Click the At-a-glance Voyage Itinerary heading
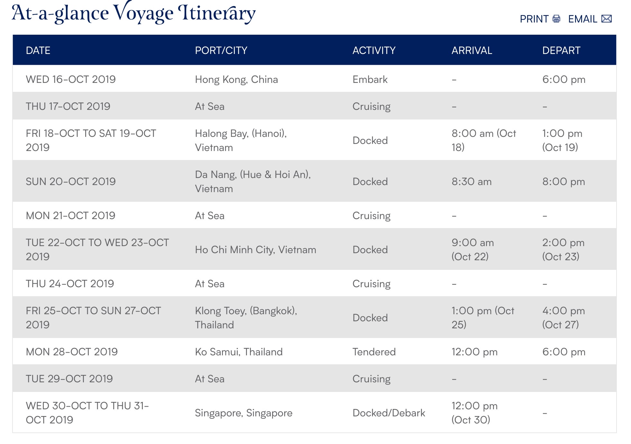 point(133,13)
